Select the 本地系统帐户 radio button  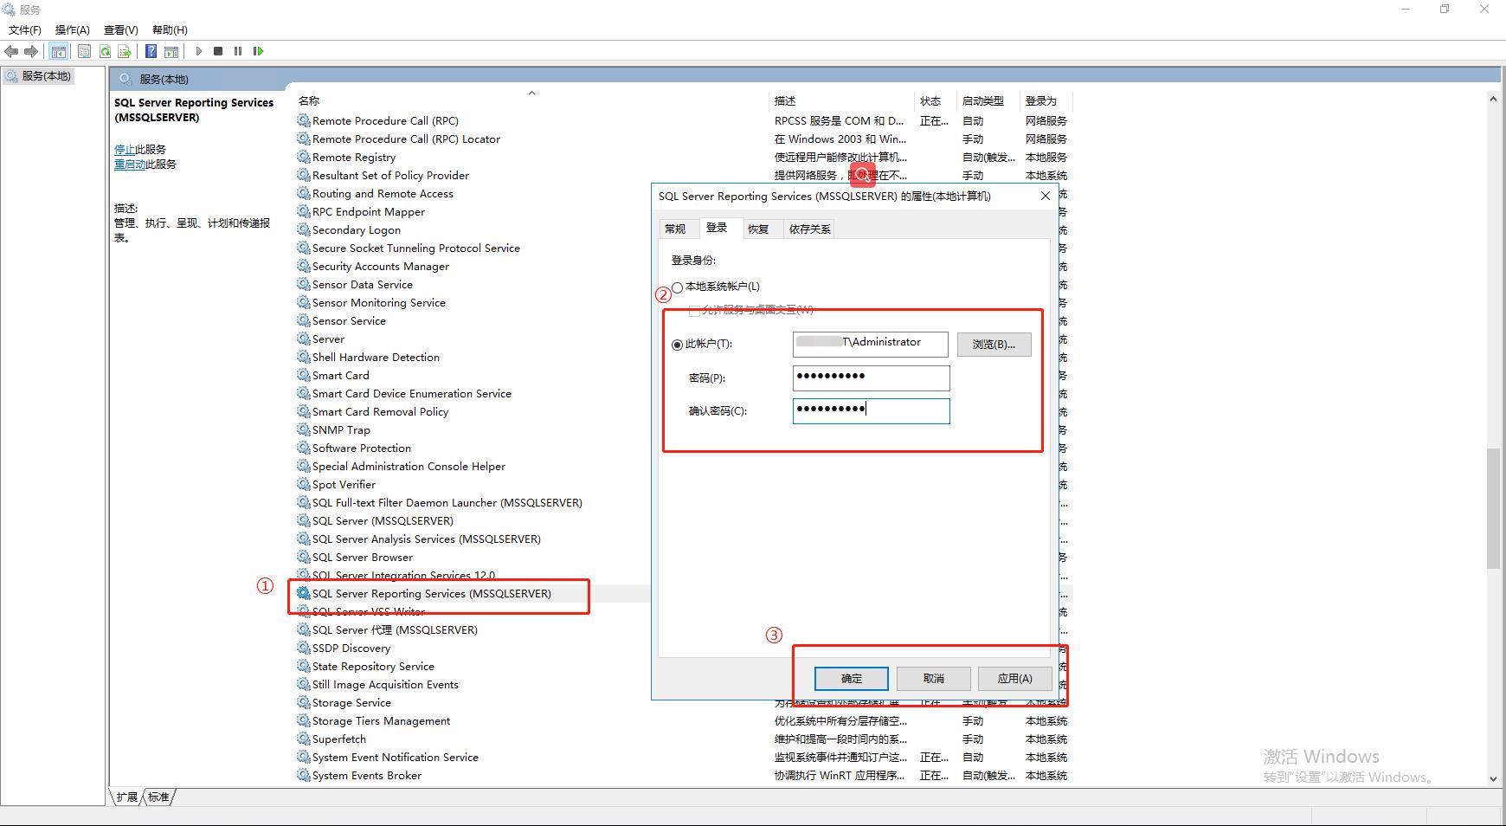click(x=677, y=287)
